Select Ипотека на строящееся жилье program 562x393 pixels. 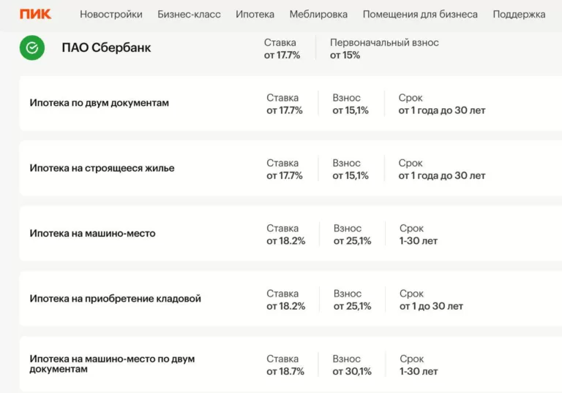tap(102, 168)
